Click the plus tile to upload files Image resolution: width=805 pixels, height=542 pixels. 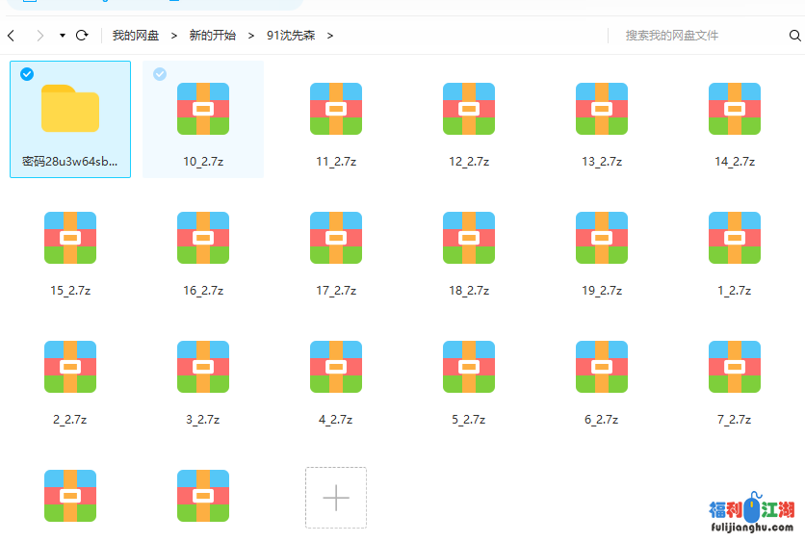tap(336, 498)
